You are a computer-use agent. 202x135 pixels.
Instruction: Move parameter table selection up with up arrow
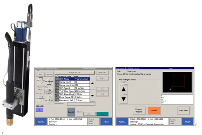point(93,83)
